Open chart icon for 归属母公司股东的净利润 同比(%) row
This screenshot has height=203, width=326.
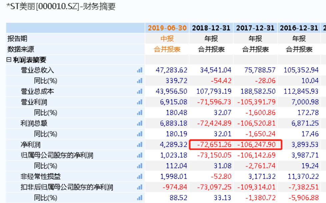(140, 166)
